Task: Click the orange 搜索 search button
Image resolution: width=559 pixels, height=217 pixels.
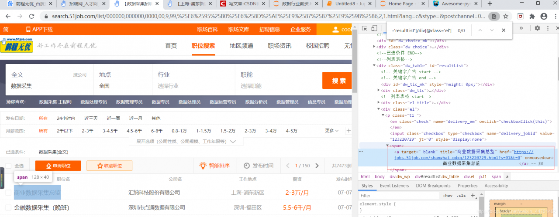Action: [x=338, y=80]
